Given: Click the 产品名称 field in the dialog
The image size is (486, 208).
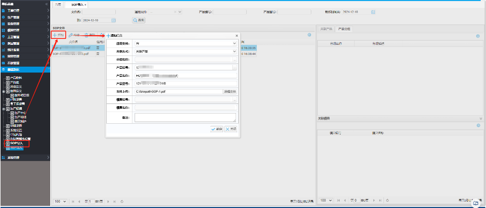Looking at the screenshot, I should pos(186,76).
